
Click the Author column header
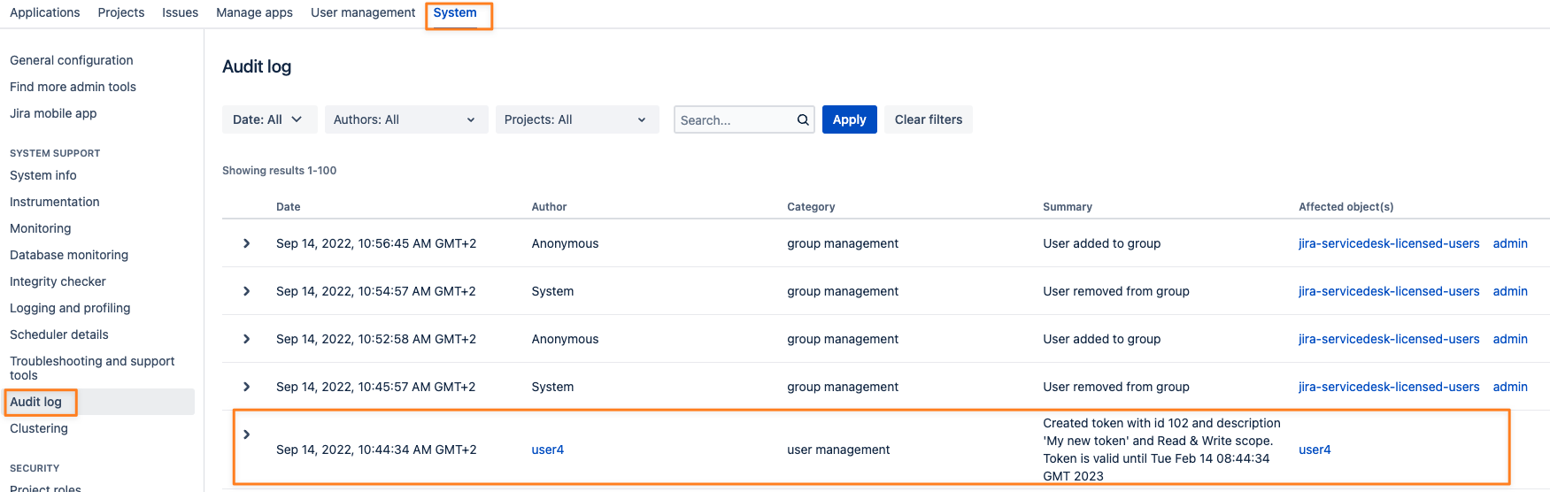549,207
